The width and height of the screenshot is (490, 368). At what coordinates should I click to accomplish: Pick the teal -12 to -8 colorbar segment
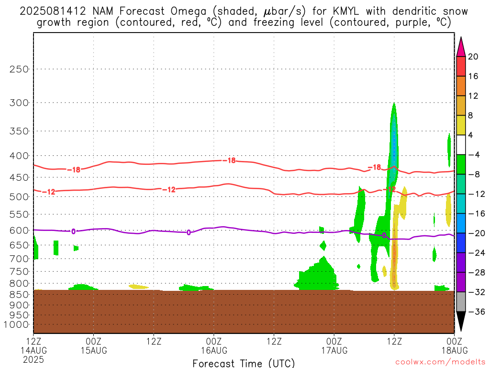(x=461, y=184)
